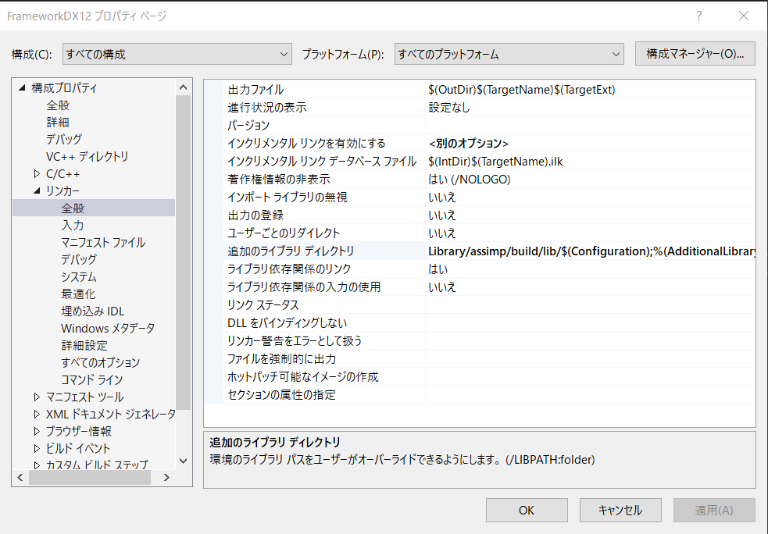768x534 pixels.
Task: Click the tree horizontal scroll left arrow
Action: (20, 477)
